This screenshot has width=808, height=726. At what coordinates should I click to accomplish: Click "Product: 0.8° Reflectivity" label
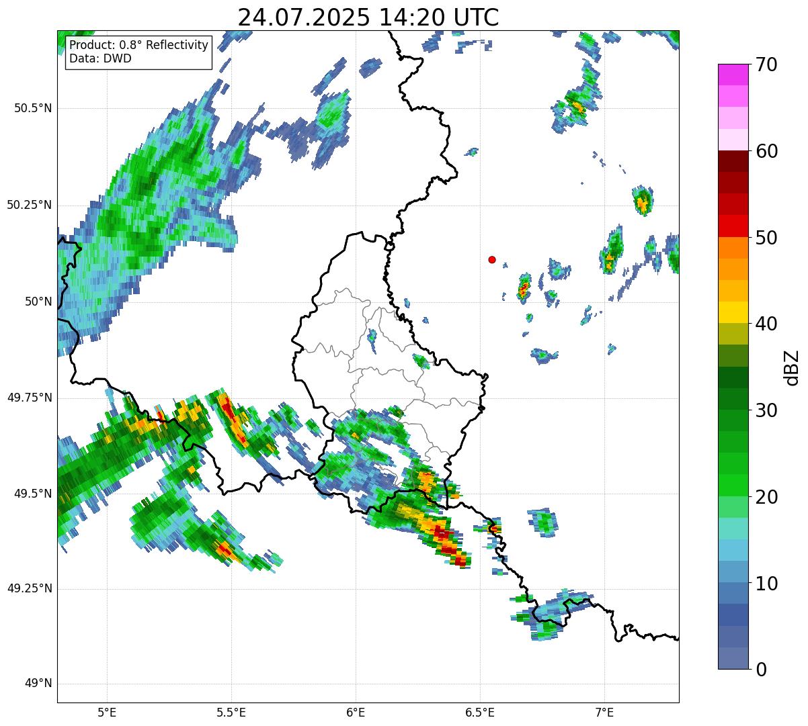(x=139, y=45)
